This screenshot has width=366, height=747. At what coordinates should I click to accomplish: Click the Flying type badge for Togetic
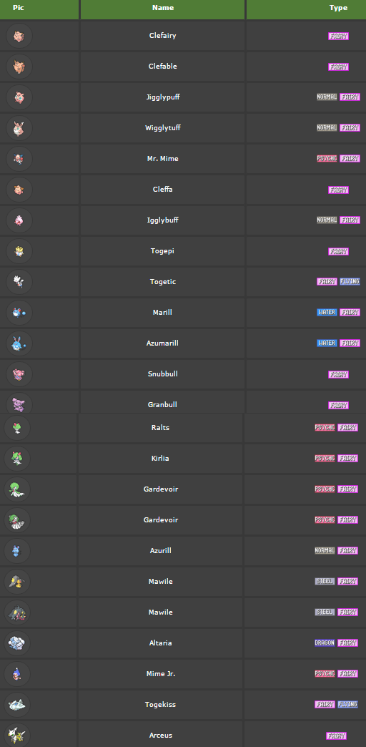point(350,281)
